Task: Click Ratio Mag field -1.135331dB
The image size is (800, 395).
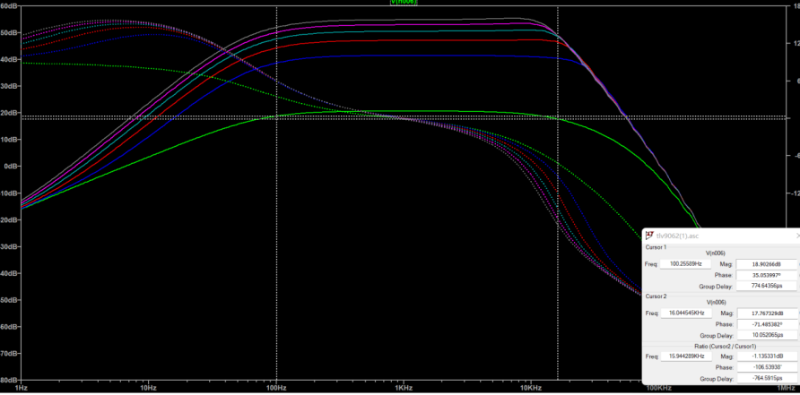Action: [766, 356]
